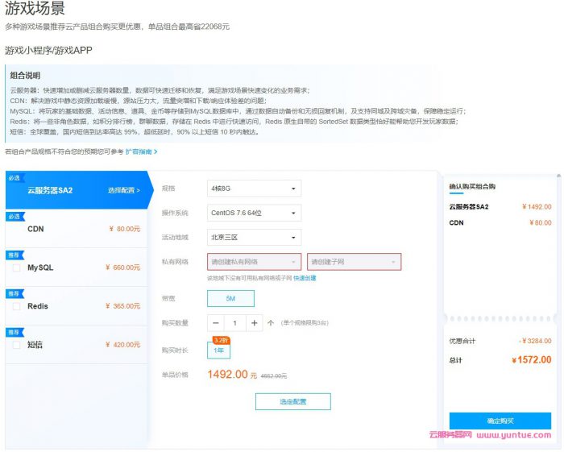Click the plus button for 购买数量
Screen dimensions: 564x452
255,323
